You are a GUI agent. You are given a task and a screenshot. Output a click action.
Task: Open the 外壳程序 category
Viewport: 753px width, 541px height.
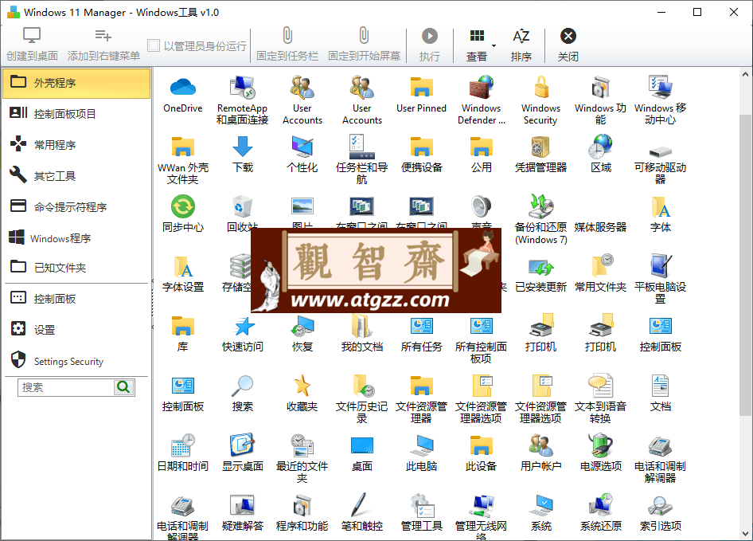click(x=77, y=83)
